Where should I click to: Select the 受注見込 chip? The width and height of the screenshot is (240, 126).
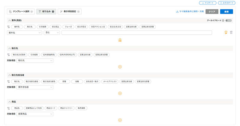(55, 27)
